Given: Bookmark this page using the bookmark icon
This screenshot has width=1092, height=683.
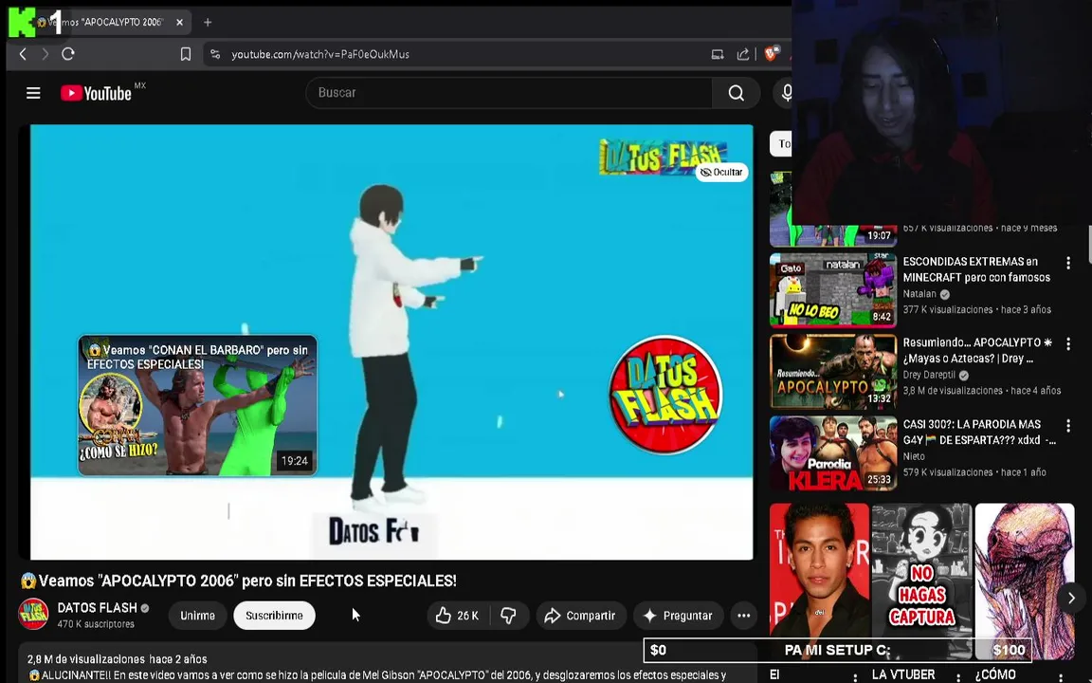Looking at the screenshot, I should [x=185, y=54].
